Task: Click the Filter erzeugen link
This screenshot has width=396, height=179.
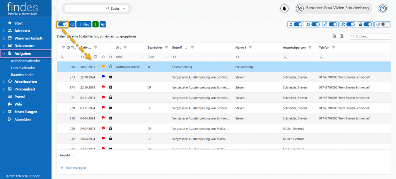Action: (76, 168)
